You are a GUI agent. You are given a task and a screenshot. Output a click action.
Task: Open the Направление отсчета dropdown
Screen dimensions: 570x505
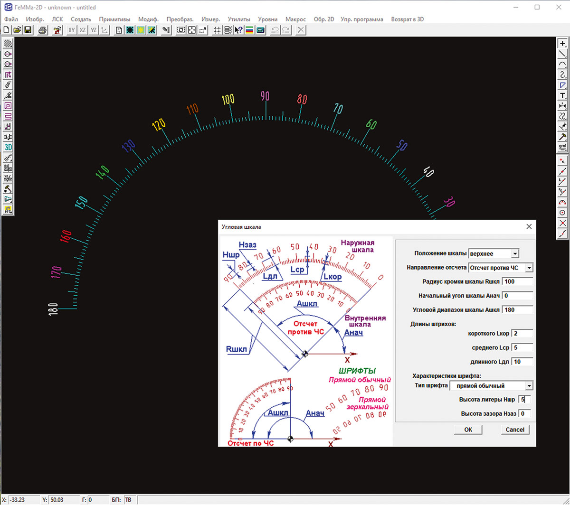point(529,268)
